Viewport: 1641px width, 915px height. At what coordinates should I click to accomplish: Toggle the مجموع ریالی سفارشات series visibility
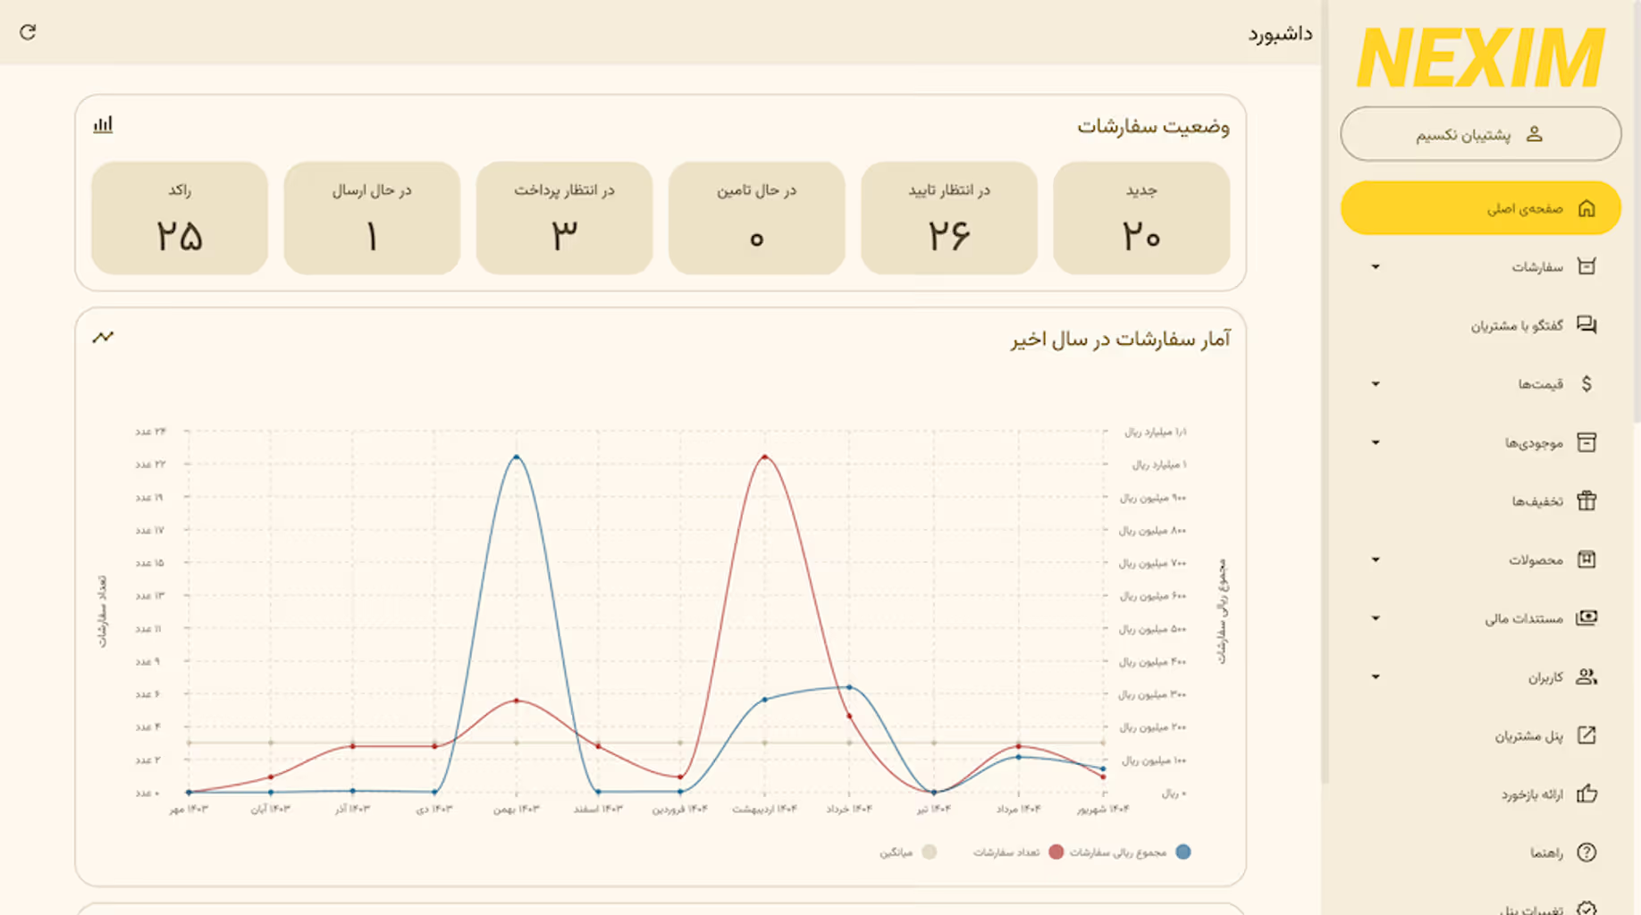1136,852
